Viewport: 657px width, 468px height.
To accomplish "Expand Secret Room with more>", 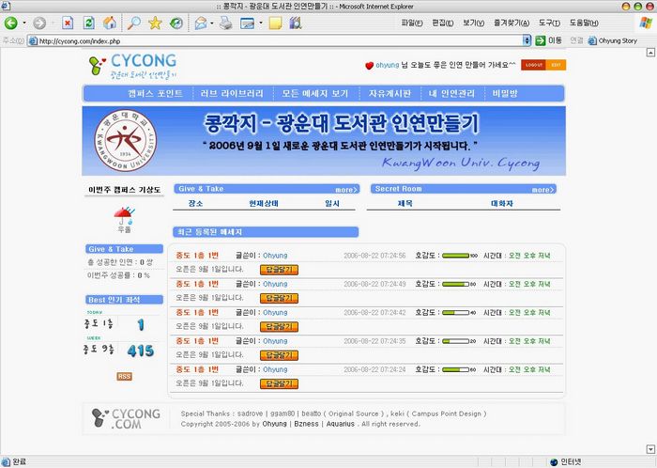I will (x=543, y=190).
